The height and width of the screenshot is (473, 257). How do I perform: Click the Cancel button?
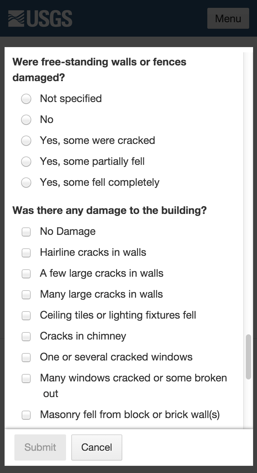(x=96, y=447)
